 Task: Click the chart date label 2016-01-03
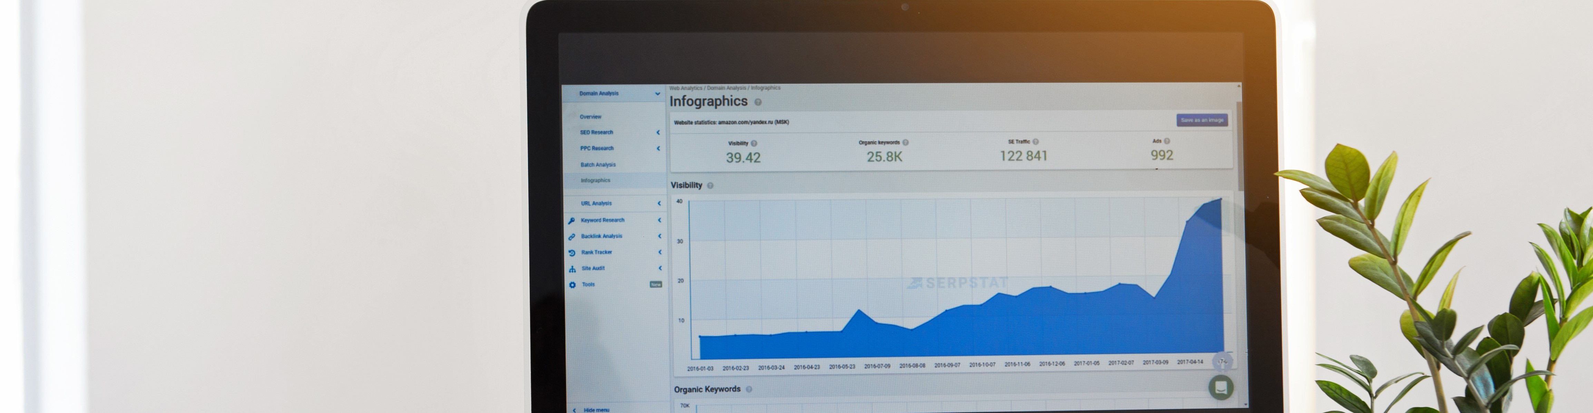pos(700,368)
